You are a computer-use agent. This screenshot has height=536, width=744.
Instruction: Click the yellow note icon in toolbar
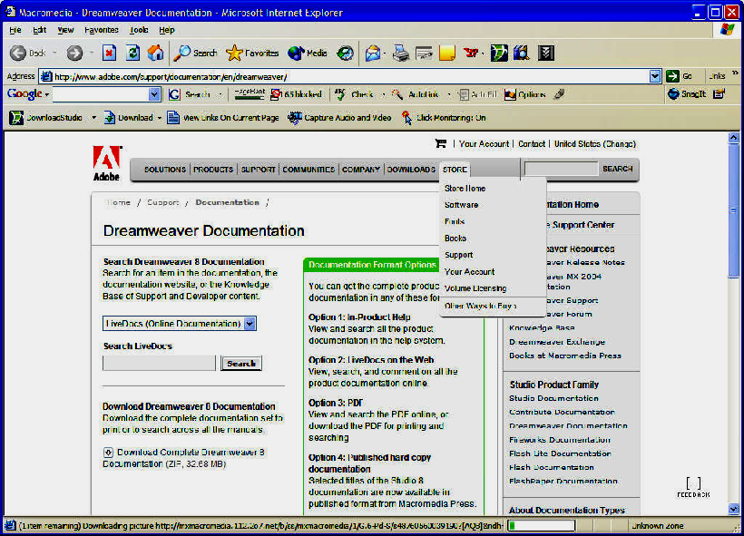pyautogui.click(x=447, y=54)
